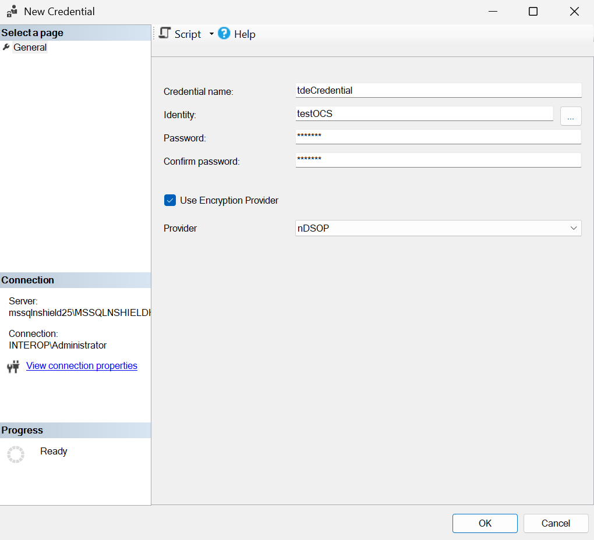Browse identities with the ellipsis button
This screenshot has height=540, width=594.
coord(571,116)
